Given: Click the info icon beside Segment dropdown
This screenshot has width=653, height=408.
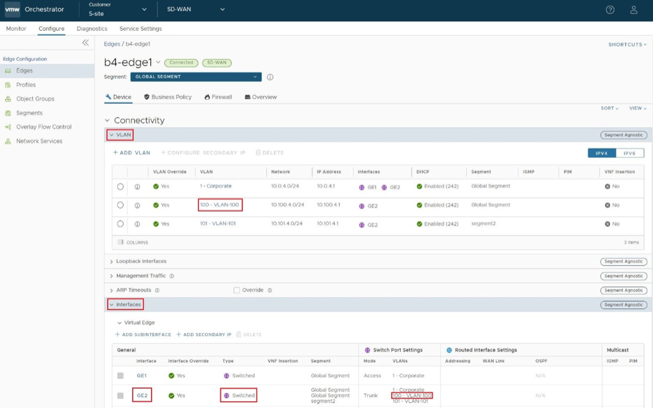Looking at the screenshot, I should click(270, 77).
